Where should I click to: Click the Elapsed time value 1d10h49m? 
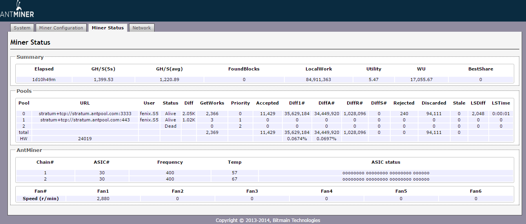(x=44, y=79)
